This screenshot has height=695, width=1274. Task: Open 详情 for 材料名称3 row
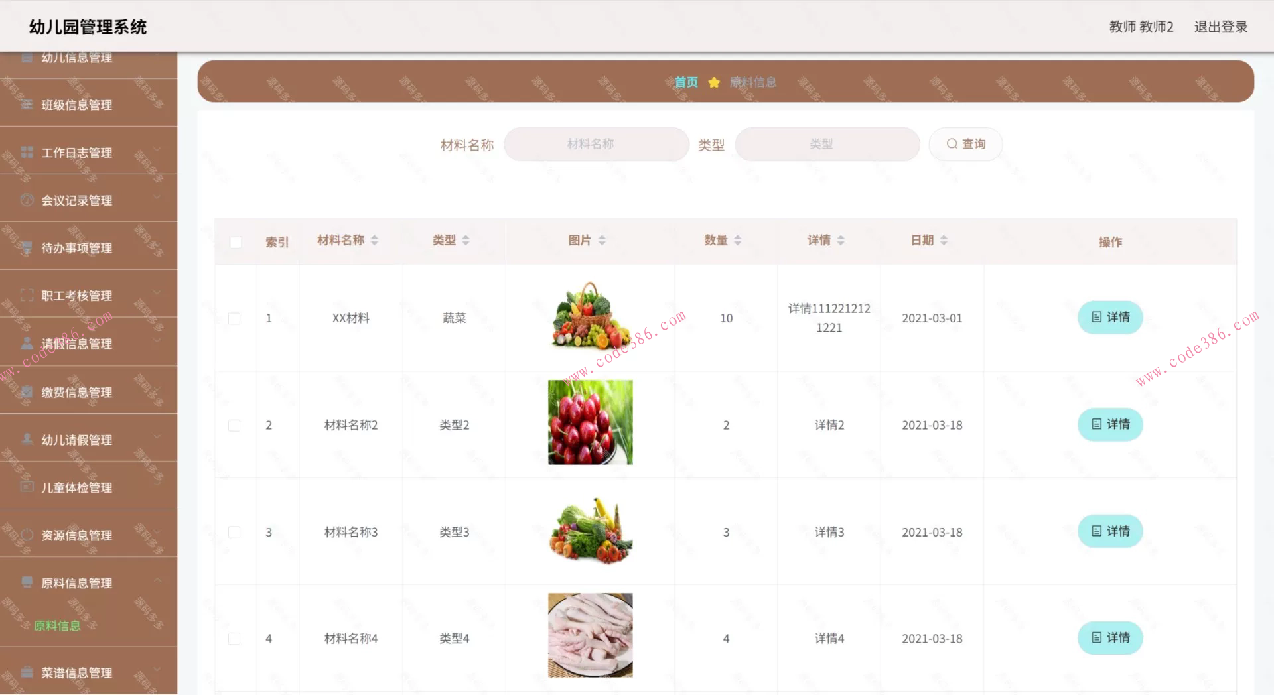click(x=1109, y=531)
